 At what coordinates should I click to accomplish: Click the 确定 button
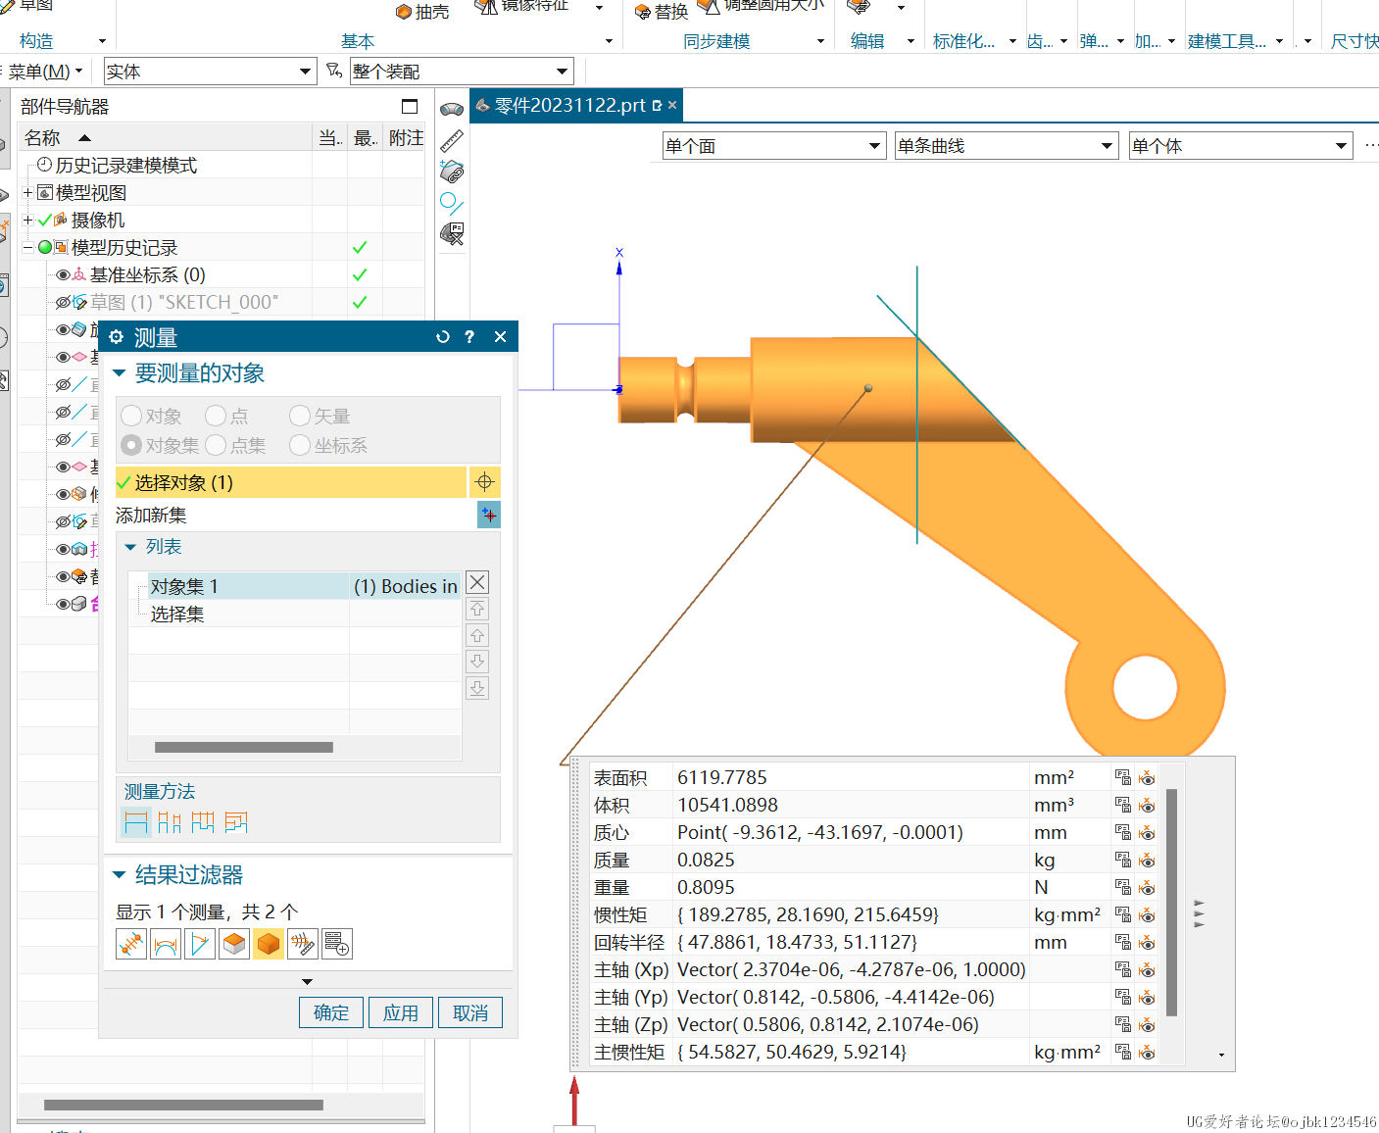coord(331,1012)
